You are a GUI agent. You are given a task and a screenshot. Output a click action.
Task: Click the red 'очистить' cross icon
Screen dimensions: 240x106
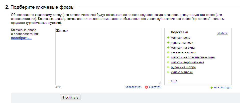(146, 87)
